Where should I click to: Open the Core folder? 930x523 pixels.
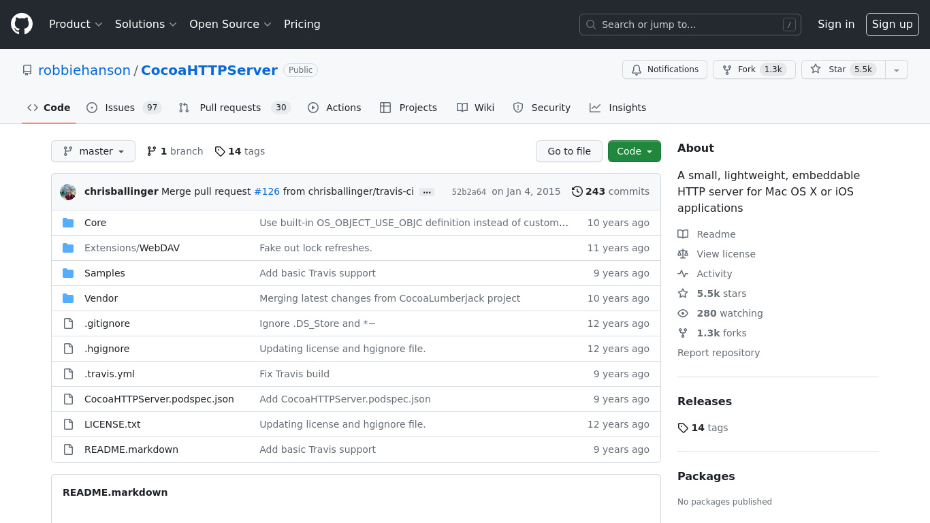point(95,223)
